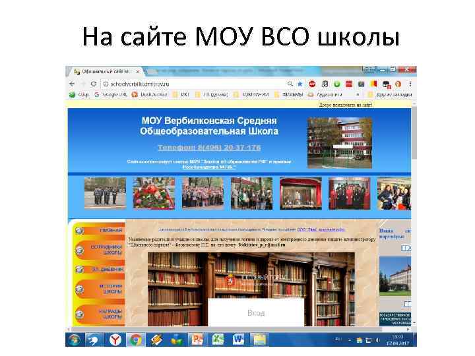Click the partner building photo on the right
Image resolution: width=475 pixels, height=356 pixels.
tap(395, 276)
